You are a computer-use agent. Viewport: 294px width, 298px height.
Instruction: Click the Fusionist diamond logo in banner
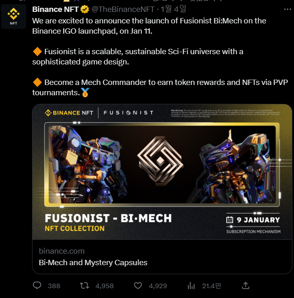(x=160, y=161)
